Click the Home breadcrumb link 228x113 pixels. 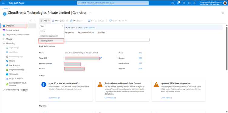tap(5, 8)
